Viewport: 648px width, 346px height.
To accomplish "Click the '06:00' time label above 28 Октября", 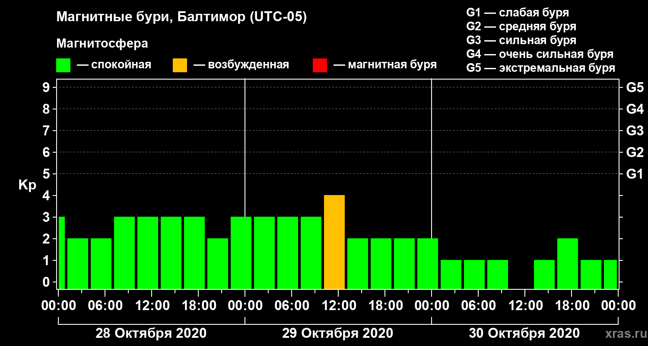I will coord(105,305).
